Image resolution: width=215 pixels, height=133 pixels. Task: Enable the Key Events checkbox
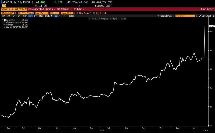point(94,13)
